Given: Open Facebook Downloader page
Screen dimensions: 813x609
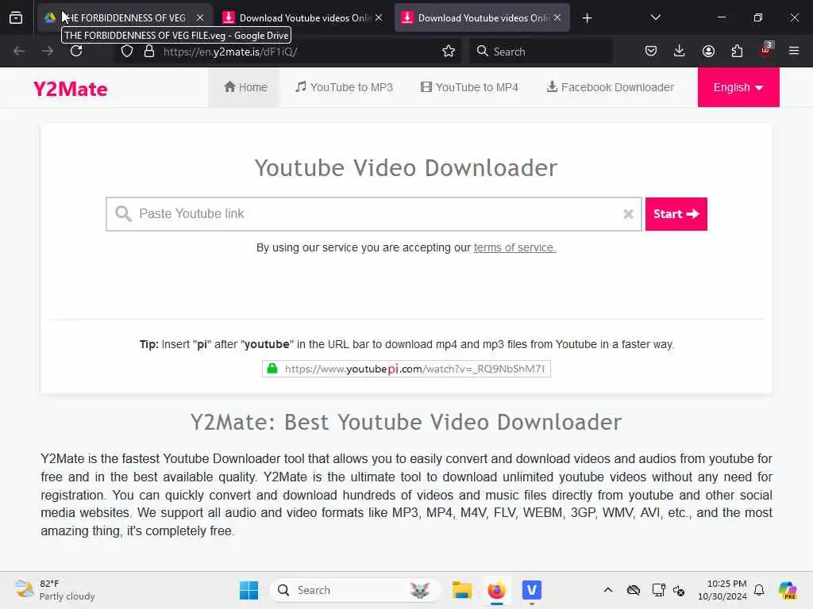Looking at the screenshot, I should pos(611,87).
